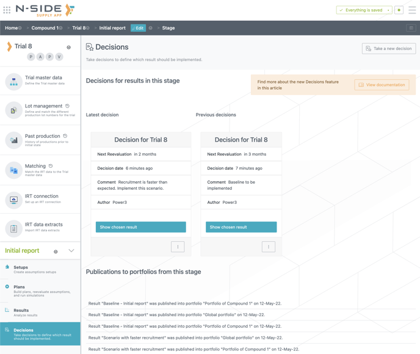This screenshot has width=420, height=354.
Task: Open the Matching section icon
Action: pos(13,170)
